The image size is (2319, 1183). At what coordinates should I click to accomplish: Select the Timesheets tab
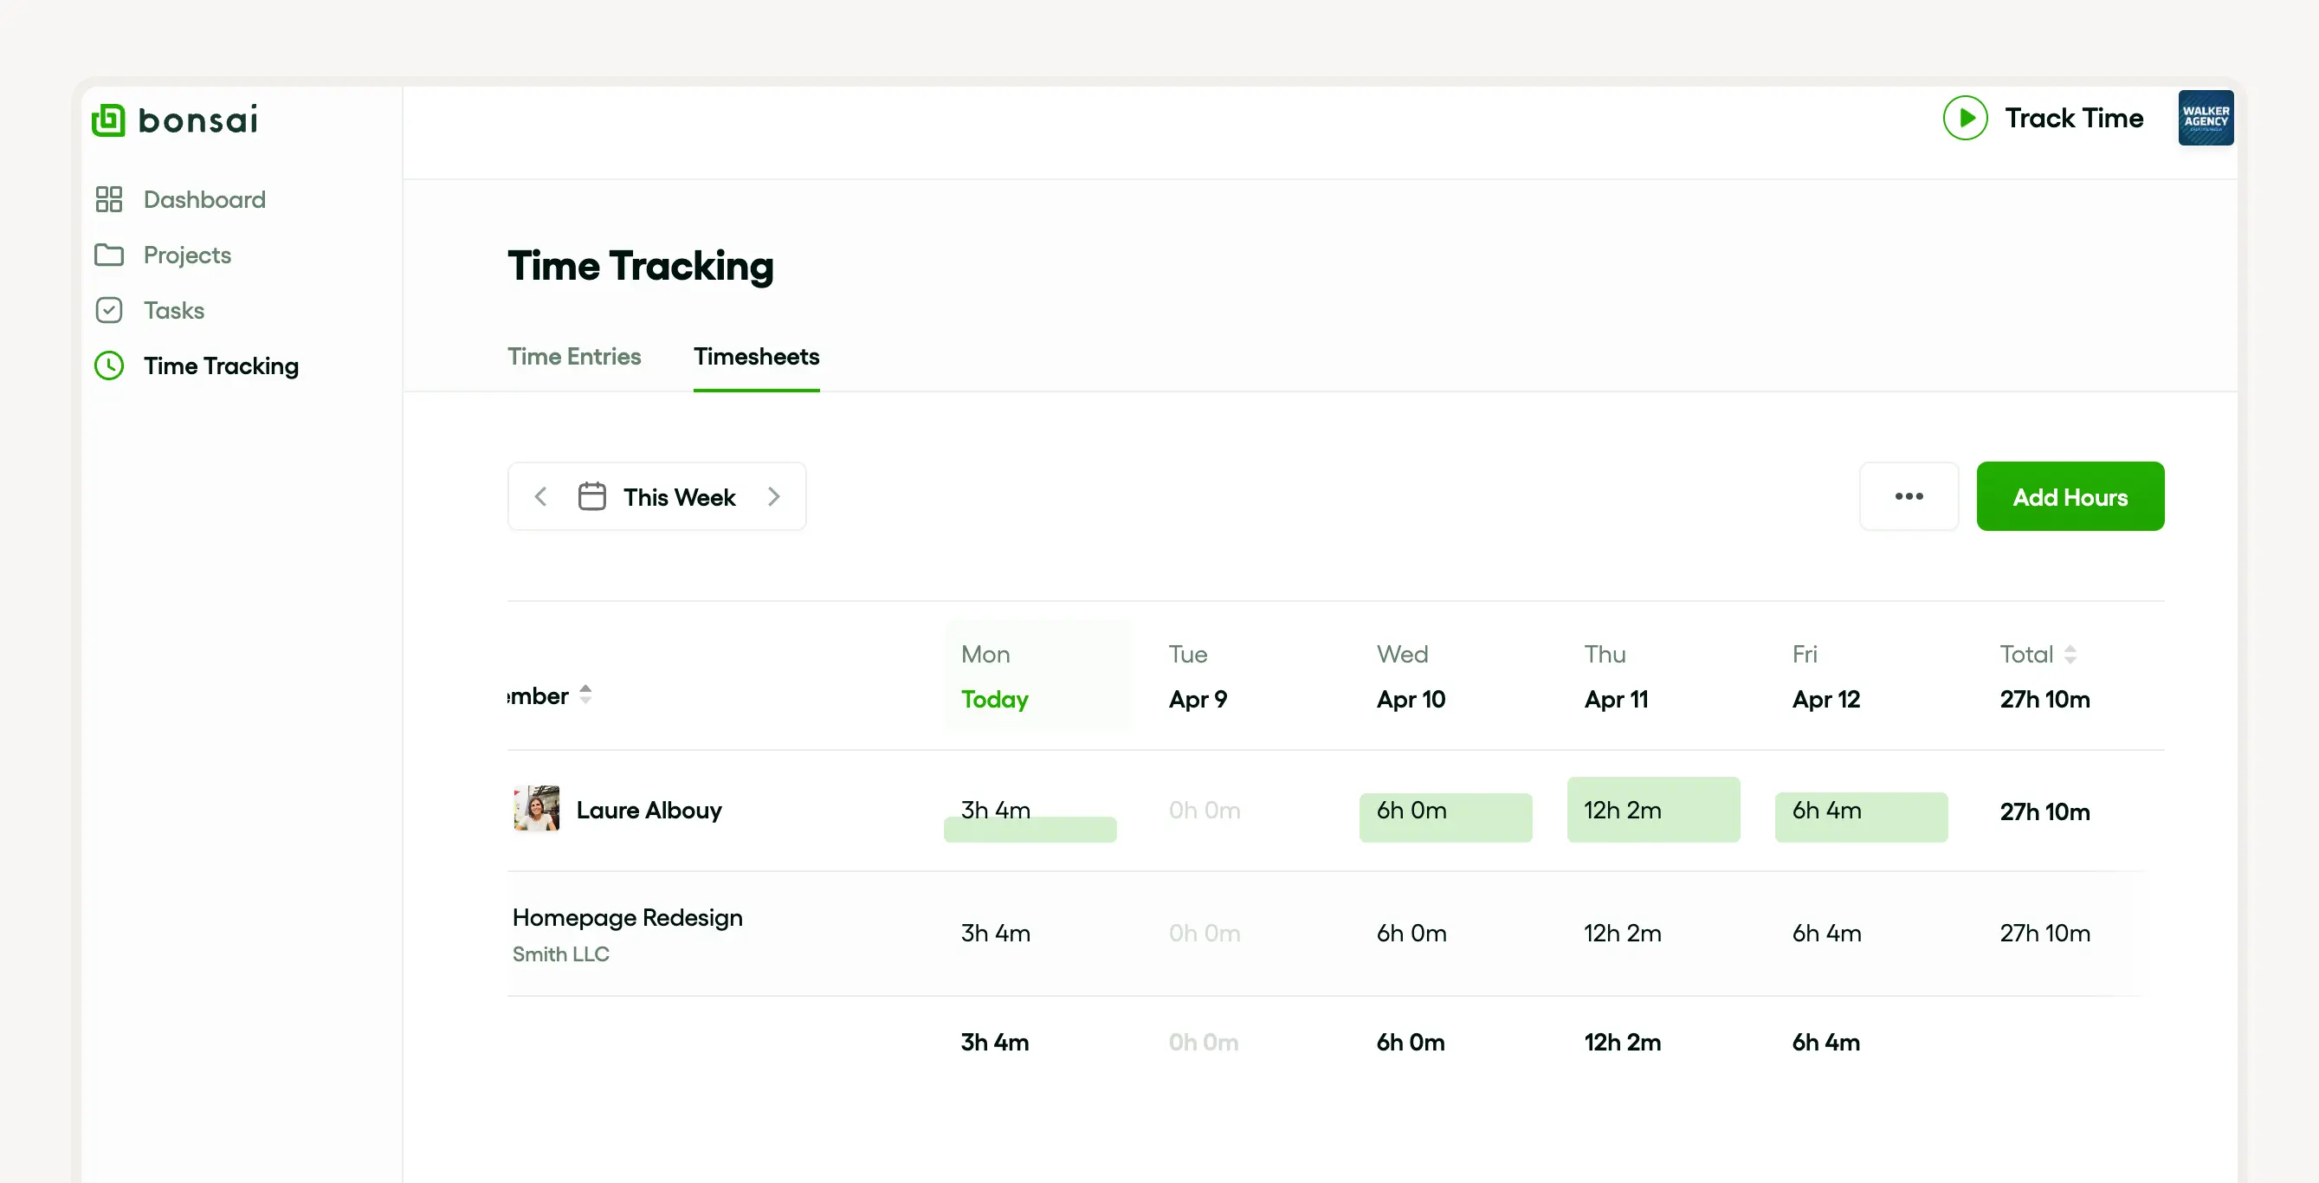click(756, 357)
